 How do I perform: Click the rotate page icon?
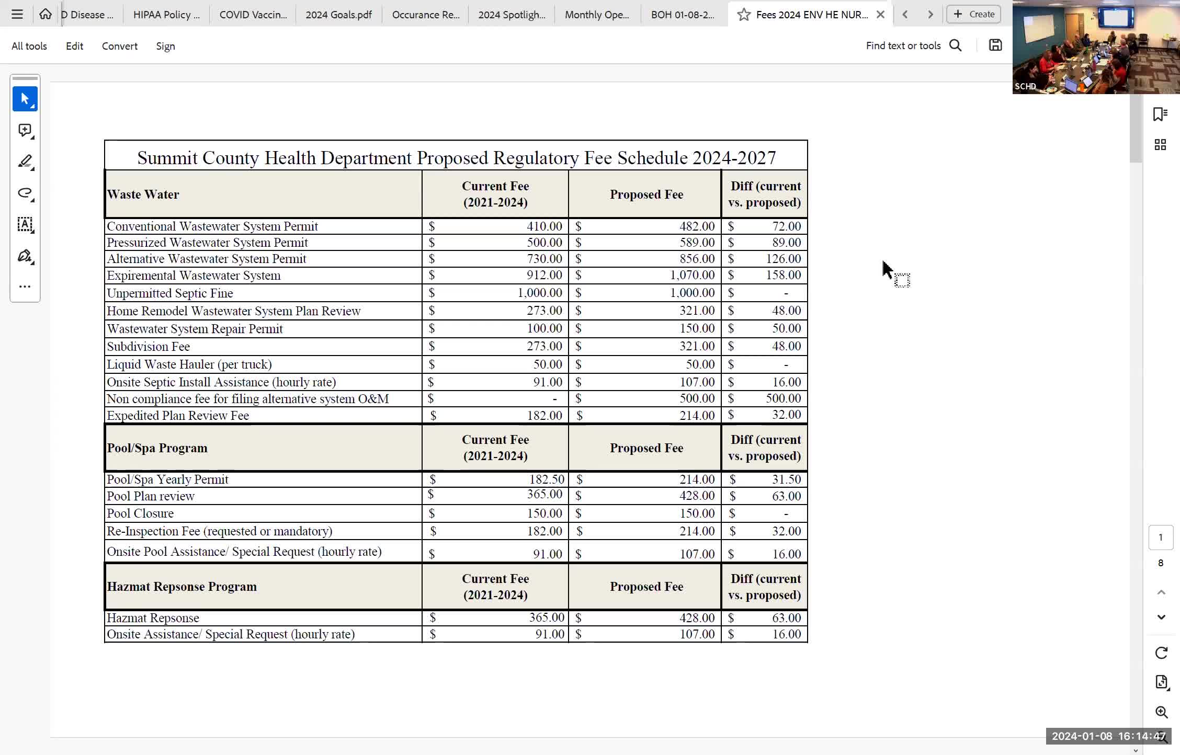point(1161,653)
